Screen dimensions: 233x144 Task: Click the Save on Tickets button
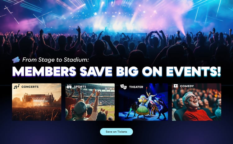pos(116,132)
